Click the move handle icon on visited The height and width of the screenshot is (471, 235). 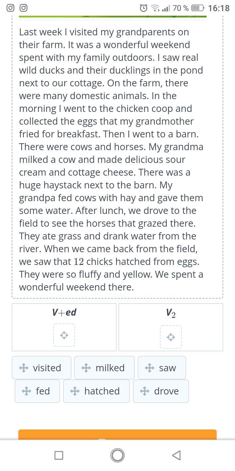coord(24,368)
